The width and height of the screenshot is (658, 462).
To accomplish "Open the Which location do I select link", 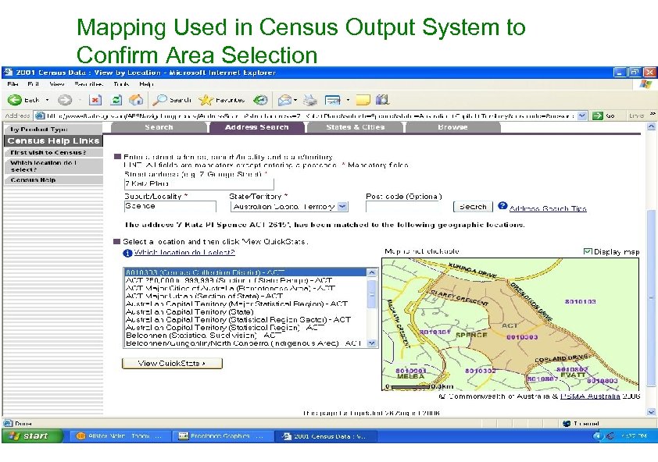I will click(184, 252).
